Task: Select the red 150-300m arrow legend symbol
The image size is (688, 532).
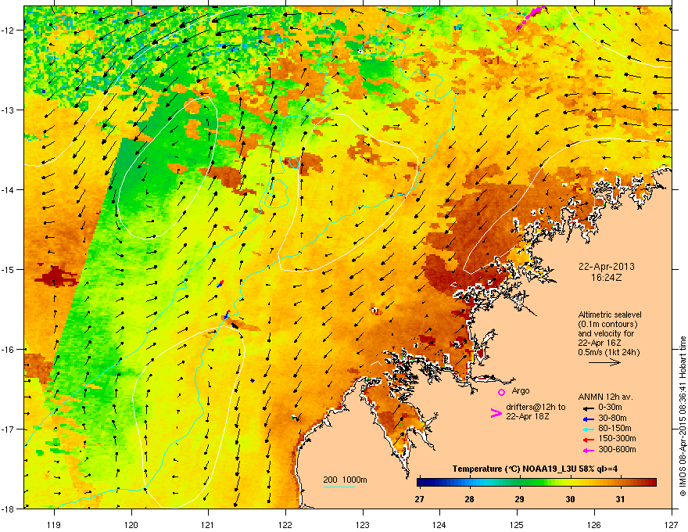Action: pyautogui.click(x=588, y=440)
